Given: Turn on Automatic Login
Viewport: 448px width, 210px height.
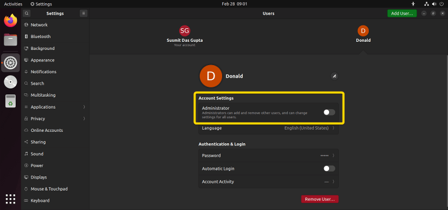Looking at the screenshot, I should point(329,169).
